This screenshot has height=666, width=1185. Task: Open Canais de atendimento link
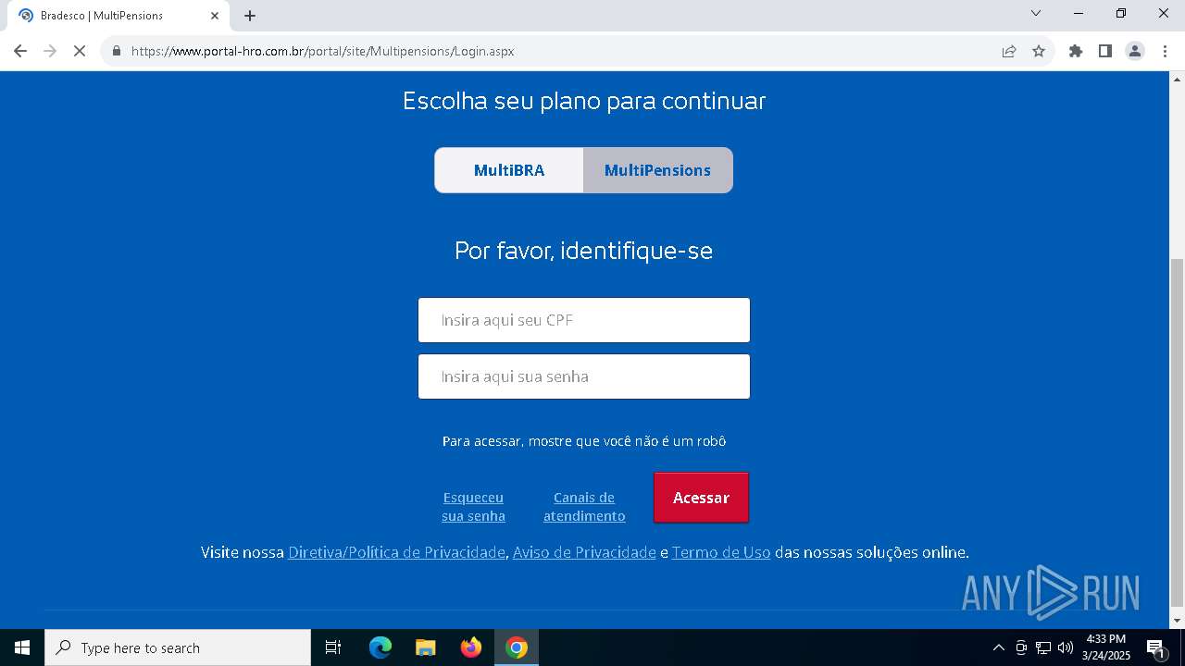(x=584, y=507)
